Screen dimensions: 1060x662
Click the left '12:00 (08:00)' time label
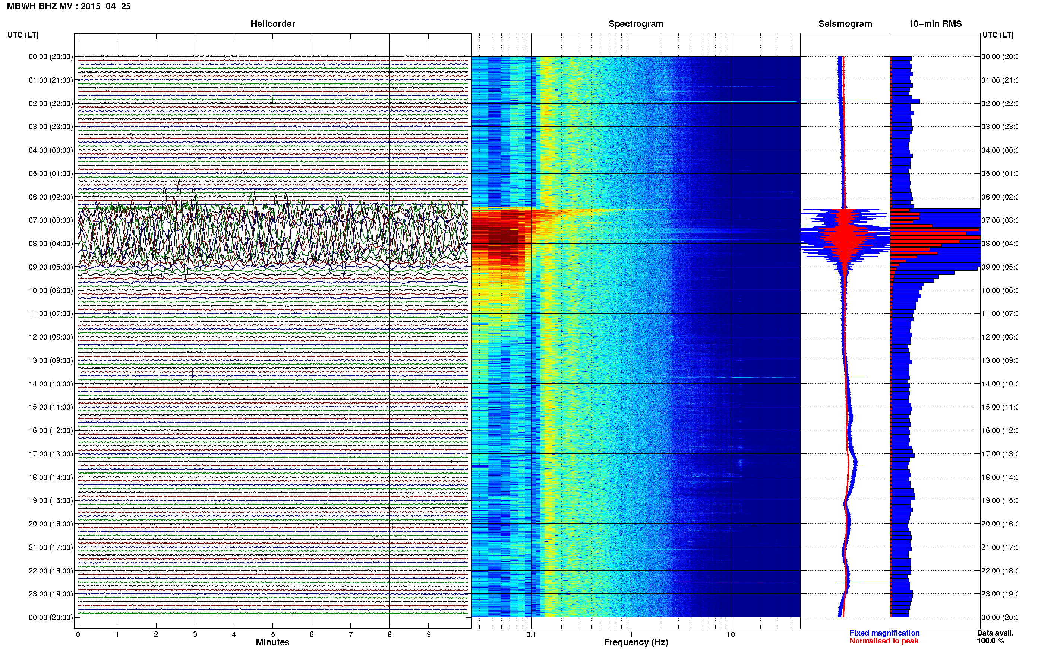click(x=51, y=337)
